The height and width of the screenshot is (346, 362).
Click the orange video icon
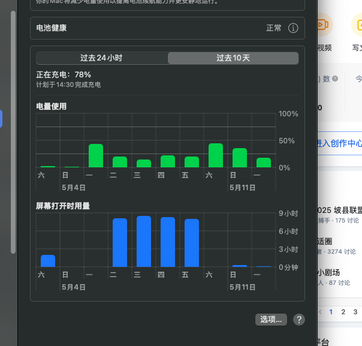(322, 25)
